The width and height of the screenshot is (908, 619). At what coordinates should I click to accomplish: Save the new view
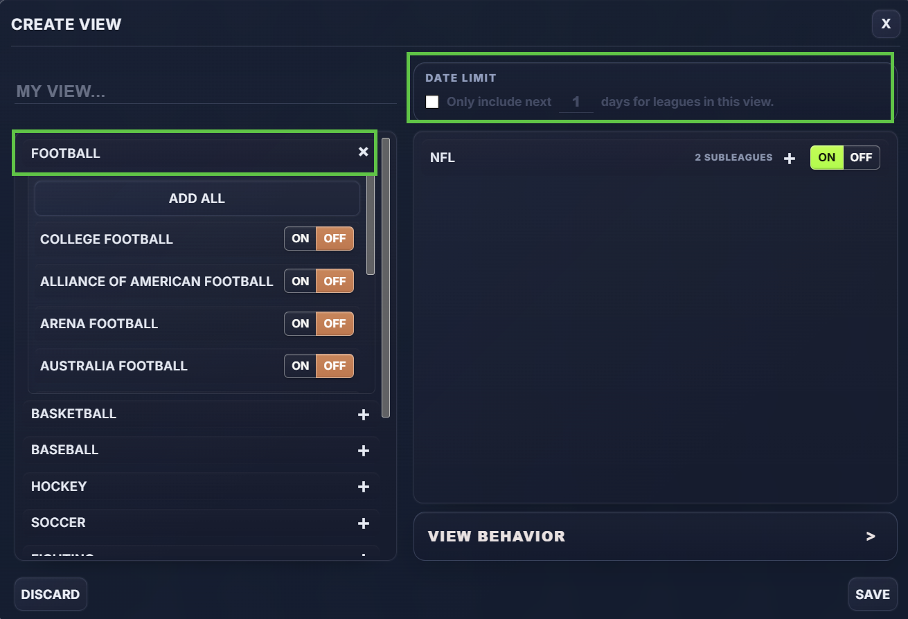(x=873, y=595)
